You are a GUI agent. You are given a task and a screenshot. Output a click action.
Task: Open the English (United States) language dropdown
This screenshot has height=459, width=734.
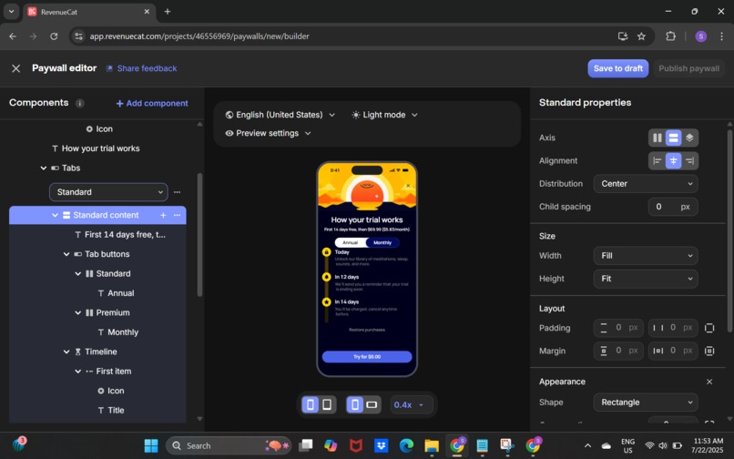[280, 115]
